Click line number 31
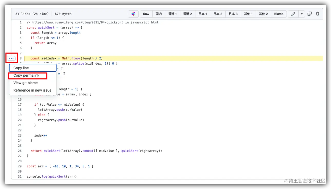The image size is (331, 189). (20, 177)
